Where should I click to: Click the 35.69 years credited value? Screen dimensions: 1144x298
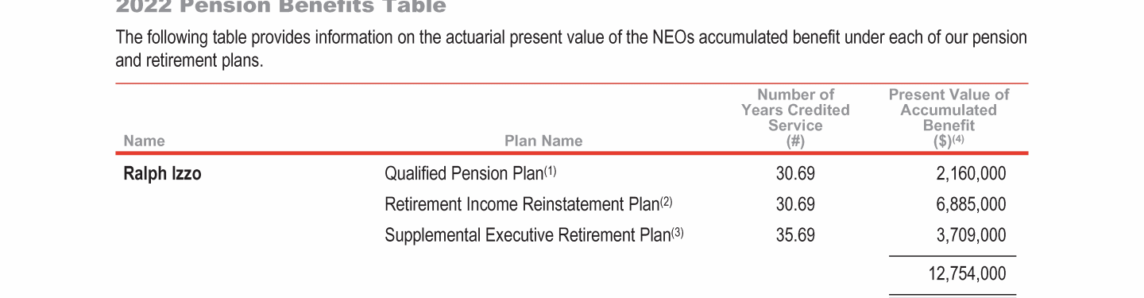tap(795, 235)
